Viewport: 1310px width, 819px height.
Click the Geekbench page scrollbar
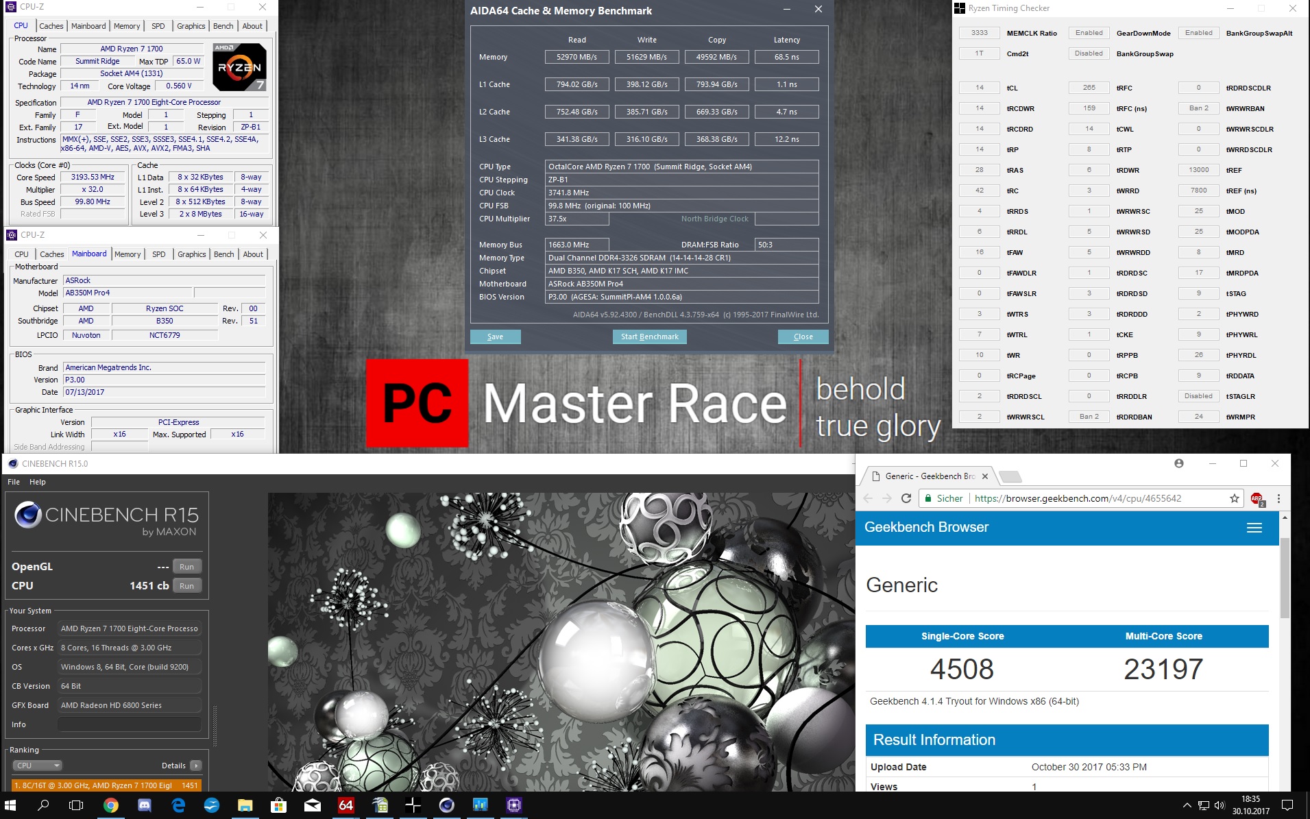coord(1285,578)
